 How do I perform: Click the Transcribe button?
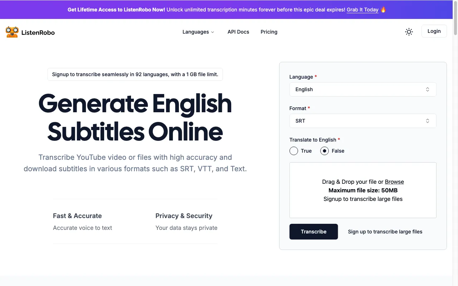[x=313, y=232]
